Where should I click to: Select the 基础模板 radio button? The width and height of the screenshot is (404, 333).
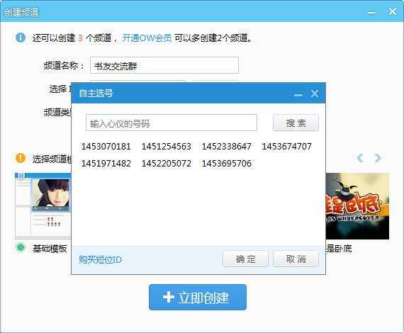(21, 247)
